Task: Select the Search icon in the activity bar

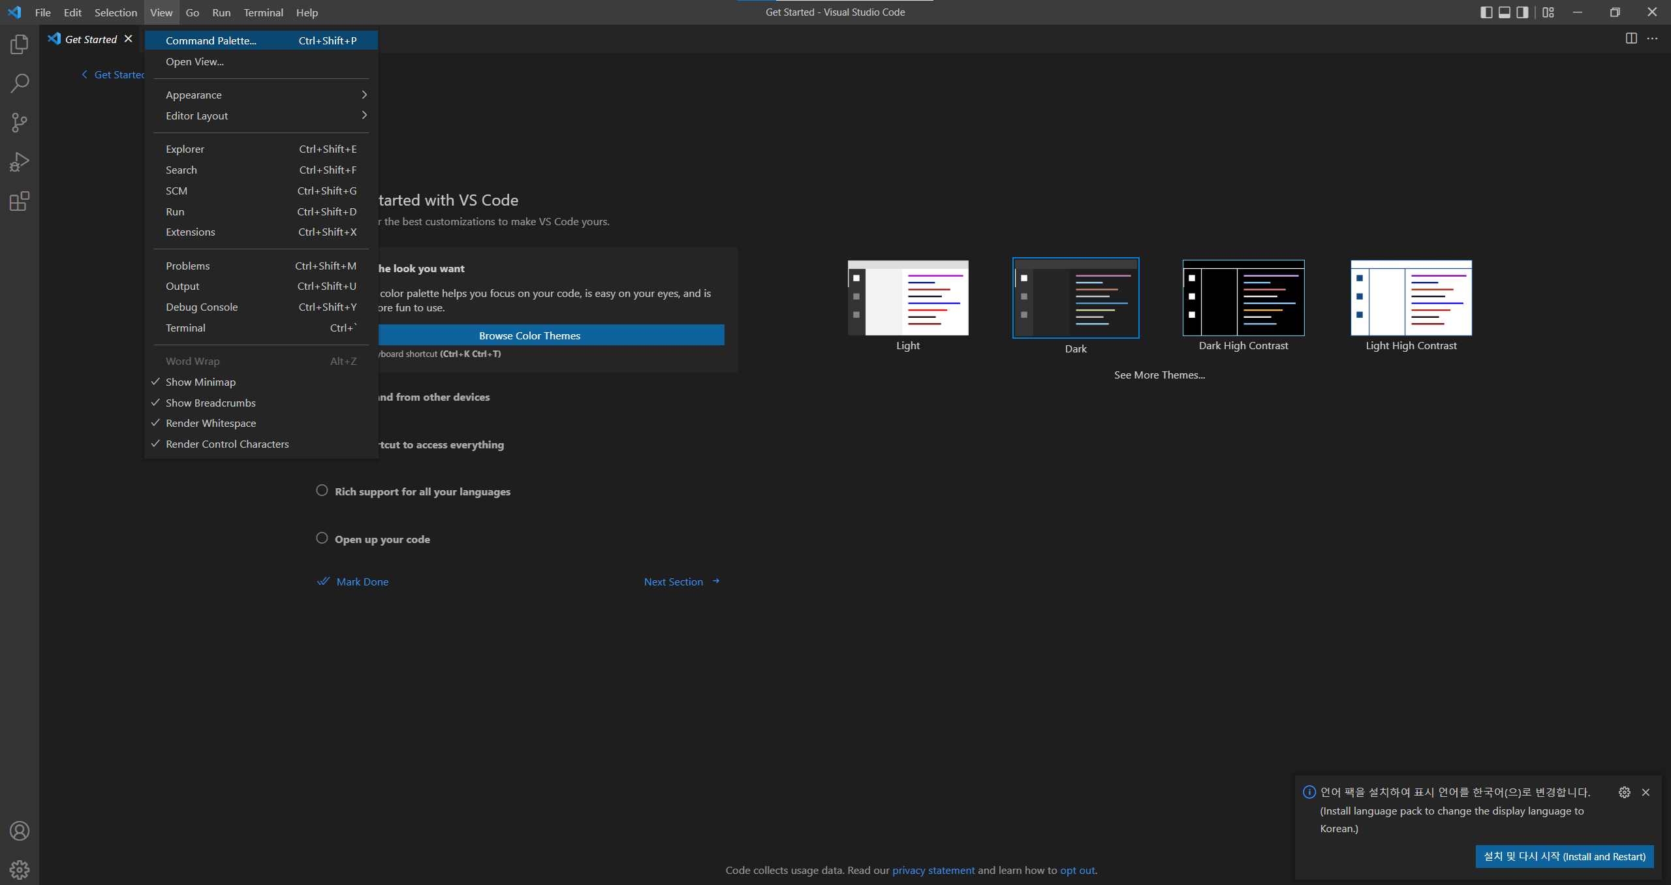Action: pyautogui.click(x=19, y=83)
